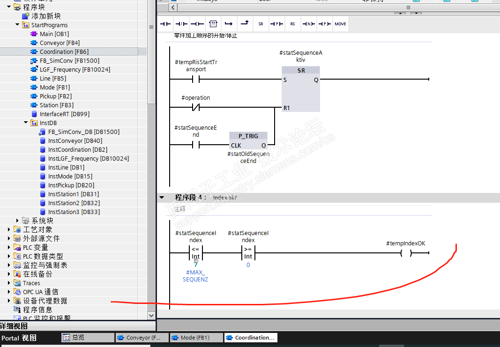Expand the Traces folder

click(x=9, y=283)
